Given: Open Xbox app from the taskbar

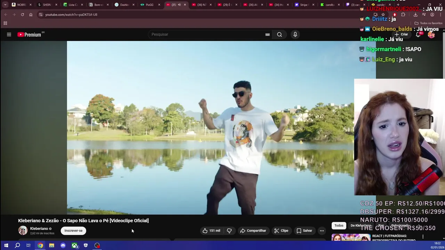Looking at the screenshot, I should coord(74,245).
